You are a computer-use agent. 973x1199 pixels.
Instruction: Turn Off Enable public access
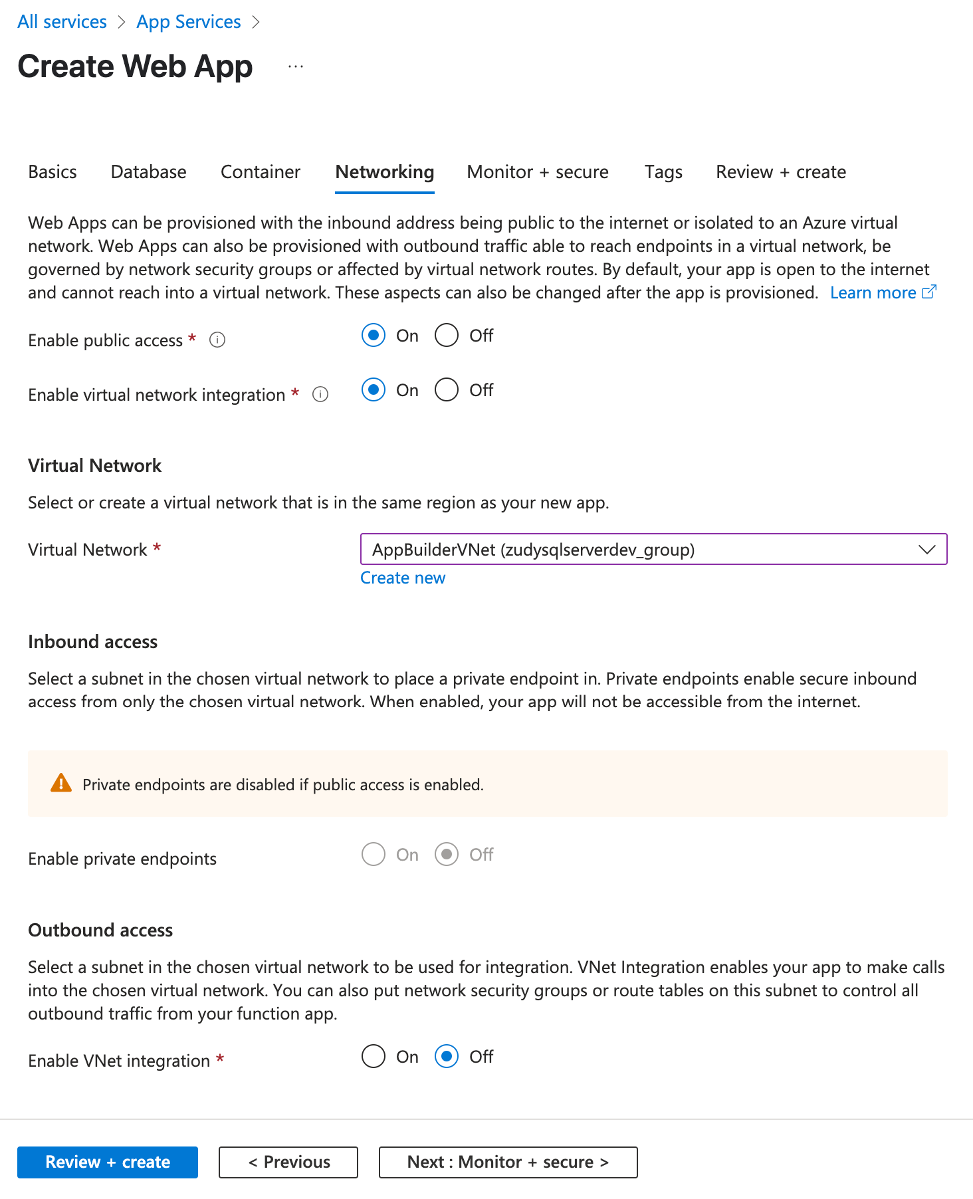[x=447, y=336]
